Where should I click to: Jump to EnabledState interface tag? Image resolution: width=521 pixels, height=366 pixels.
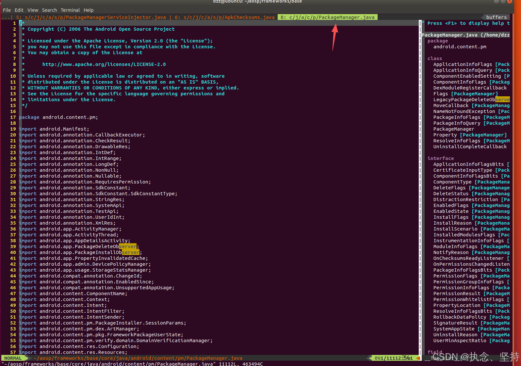(x=471, y=211)
